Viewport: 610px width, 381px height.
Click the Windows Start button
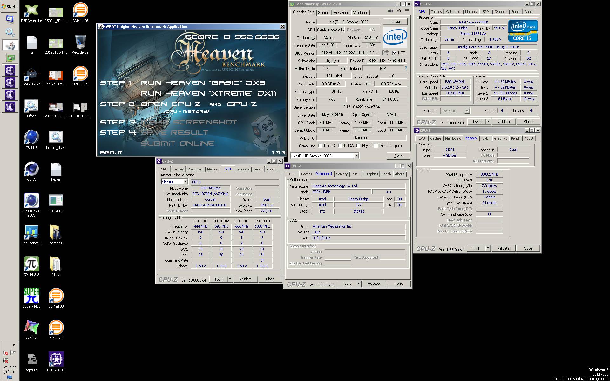[9, 6]
